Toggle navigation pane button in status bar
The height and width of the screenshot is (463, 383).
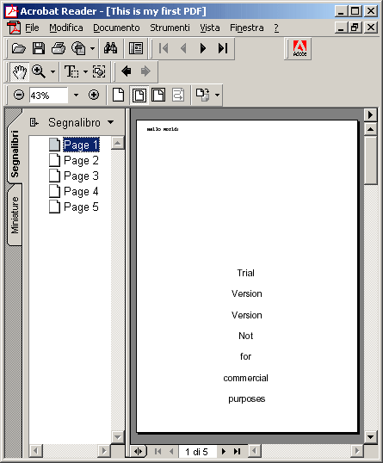coord(139,451)
